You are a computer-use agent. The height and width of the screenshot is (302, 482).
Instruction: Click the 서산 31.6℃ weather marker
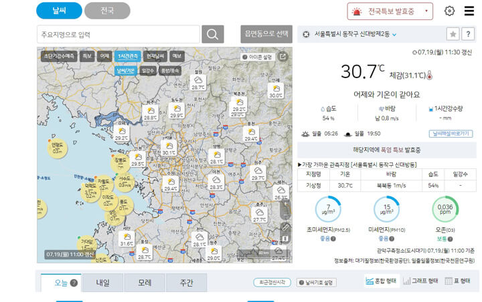coord(127,239)
